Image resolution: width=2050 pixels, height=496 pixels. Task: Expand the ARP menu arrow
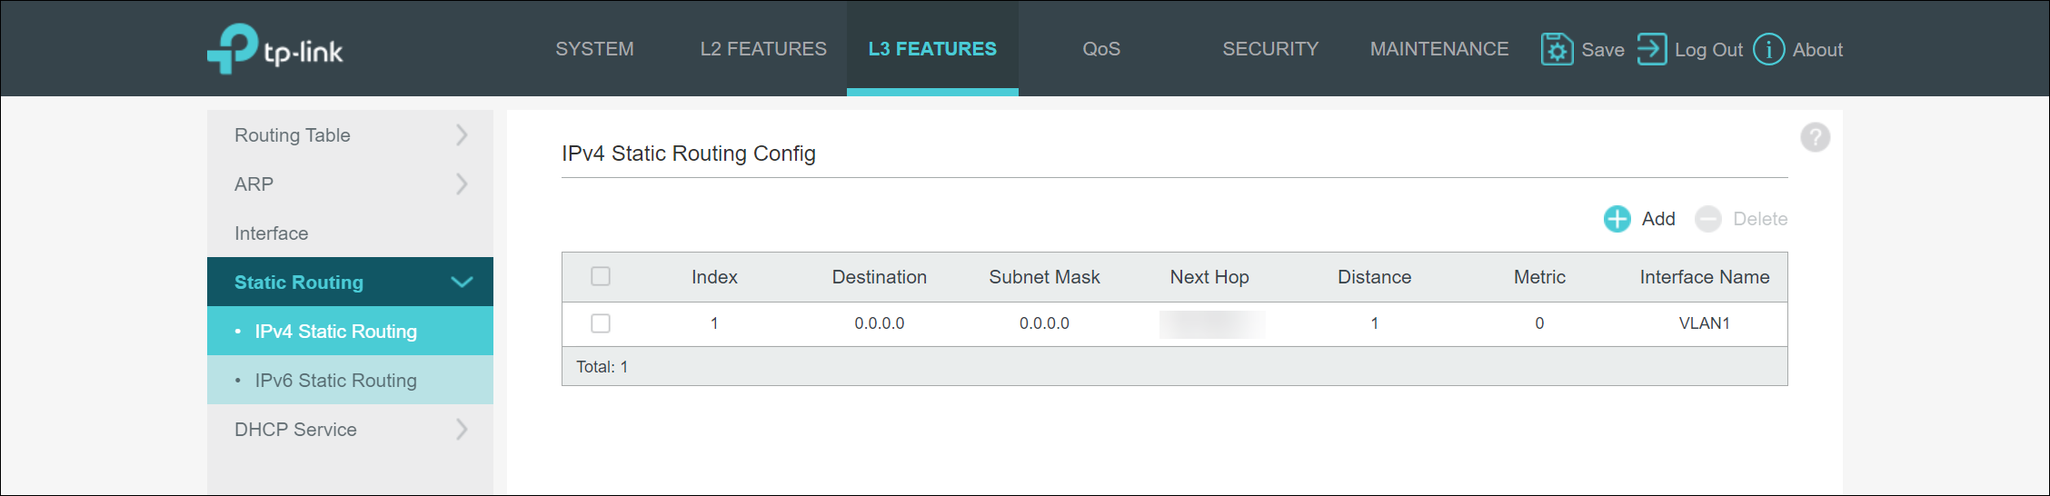[x=462, y=184]
